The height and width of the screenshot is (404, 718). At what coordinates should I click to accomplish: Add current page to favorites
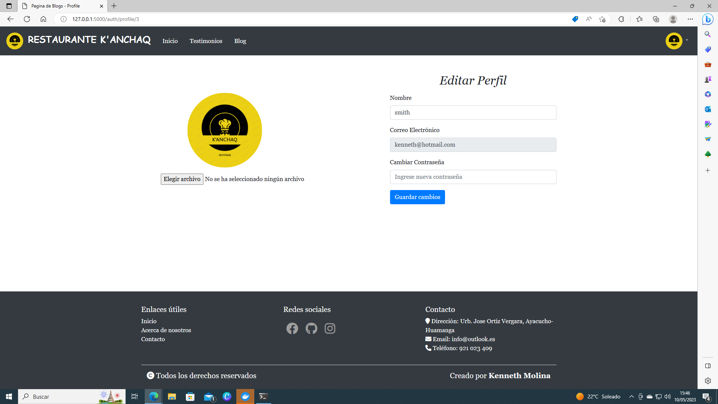pyautogui.click(x=602, y=19)
